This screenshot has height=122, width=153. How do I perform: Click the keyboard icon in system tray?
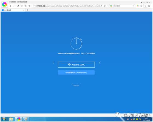click(x=128, y=119)
